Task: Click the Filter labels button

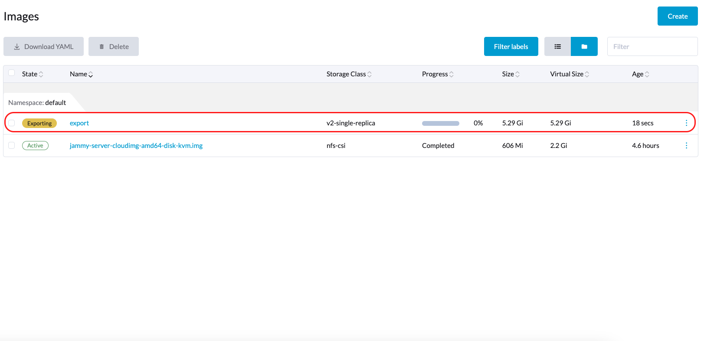Action: click(511, 46)
